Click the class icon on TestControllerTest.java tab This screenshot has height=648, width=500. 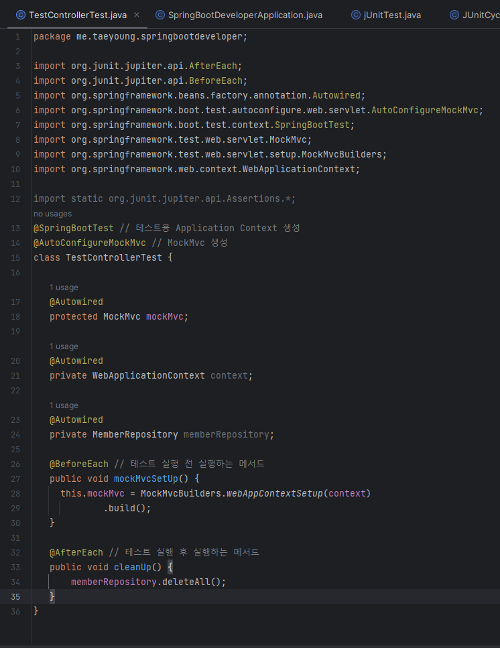pos(21,15)
